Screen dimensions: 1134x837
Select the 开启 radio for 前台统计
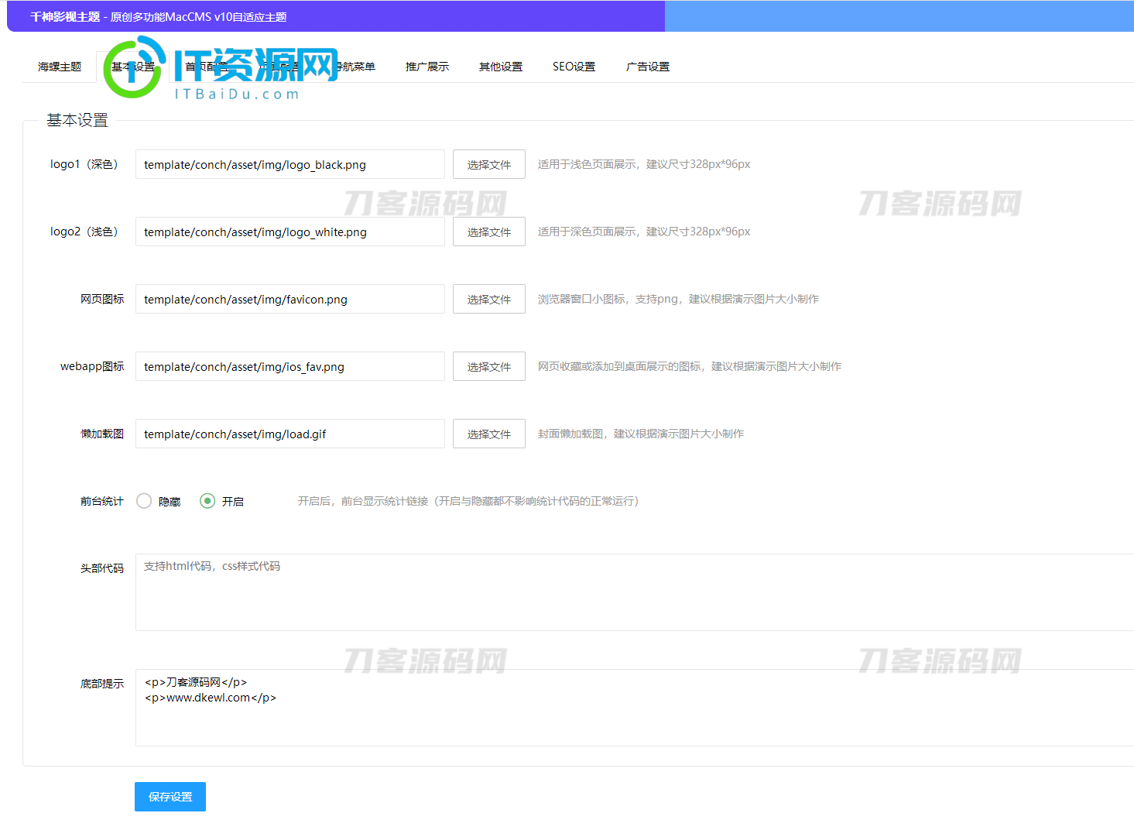coord(207,501)
